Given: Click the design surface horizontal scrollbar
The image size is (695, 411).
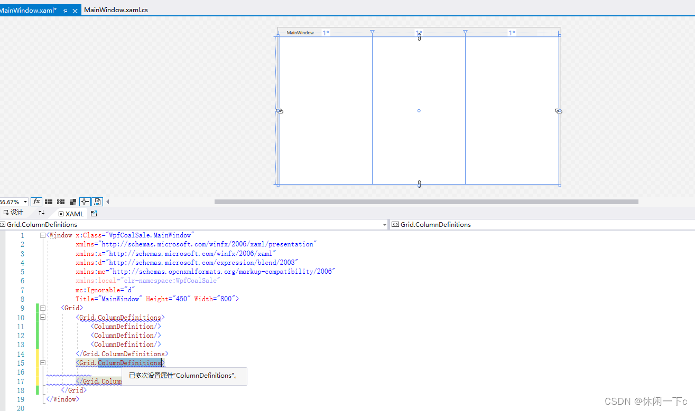Looking at the screenshot, I should coord(426,201).
